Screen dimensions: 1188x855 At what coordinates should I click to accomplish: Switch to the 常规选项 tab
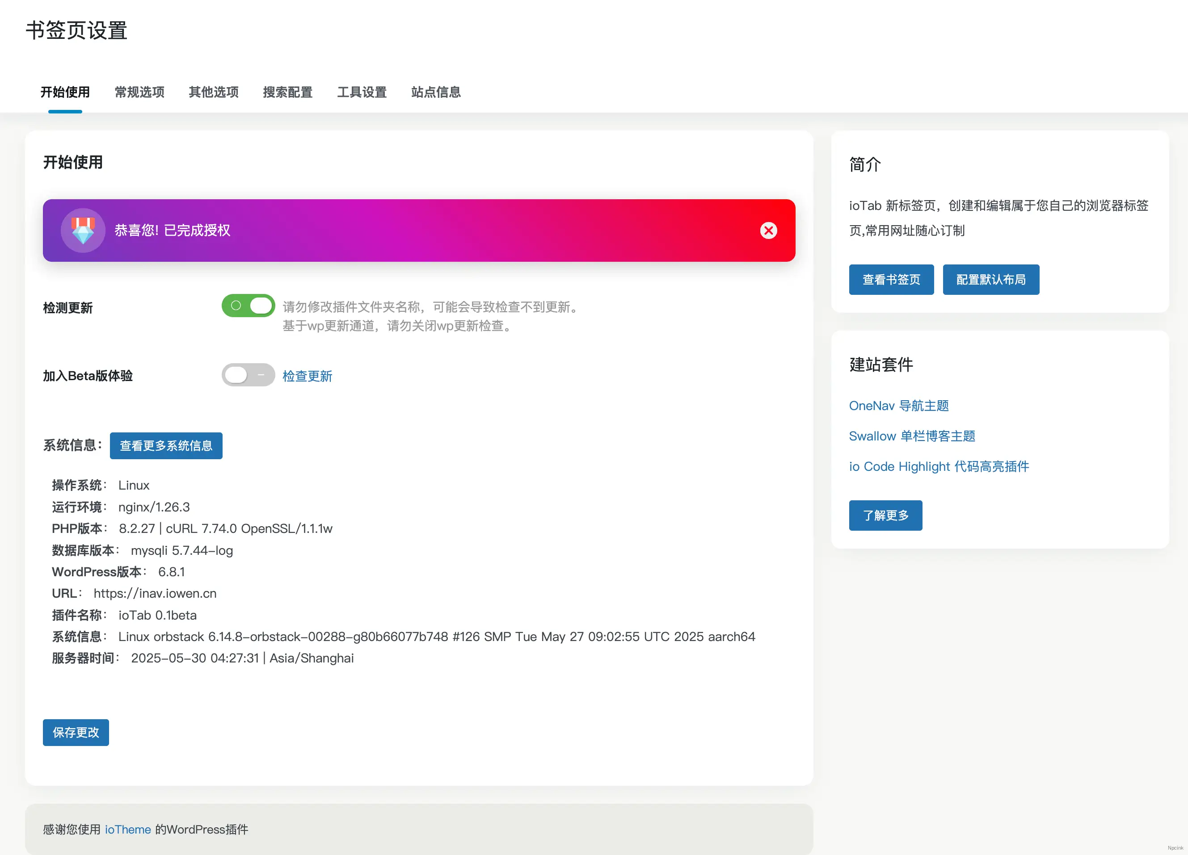139,92
